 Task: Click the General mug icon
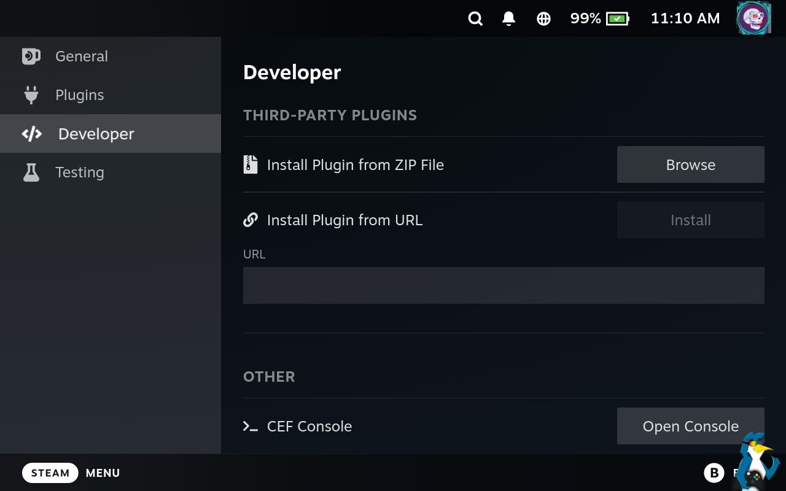(31, 56)
